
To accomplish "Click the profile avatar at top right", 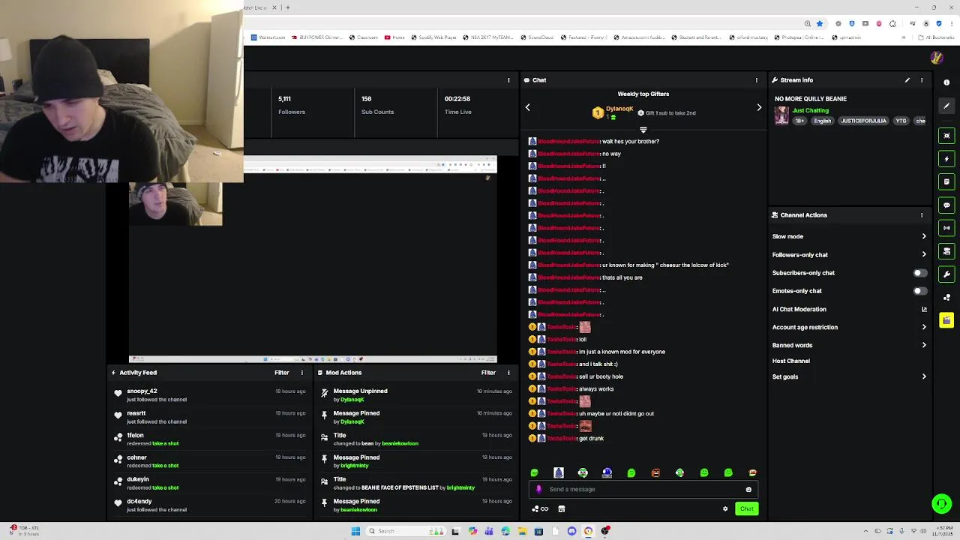I will pos(936,58).
